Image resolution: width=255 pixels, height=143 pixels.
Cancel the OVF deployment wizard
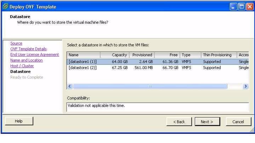point(238,121)
